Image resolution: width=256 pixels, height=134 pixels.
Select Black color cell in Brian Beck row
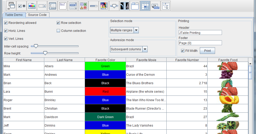105,83
